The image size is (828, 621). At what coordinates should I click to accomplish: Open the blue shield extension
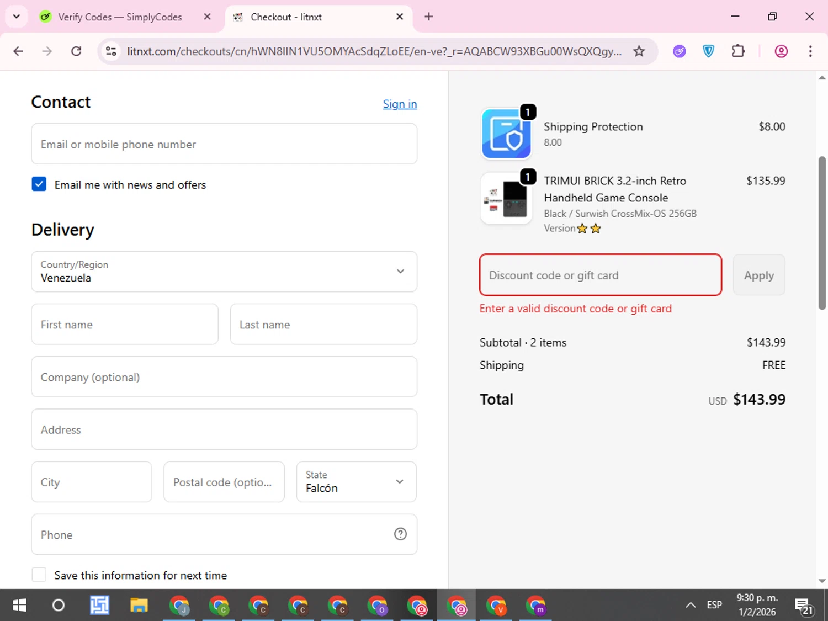(x=709, y=51)
